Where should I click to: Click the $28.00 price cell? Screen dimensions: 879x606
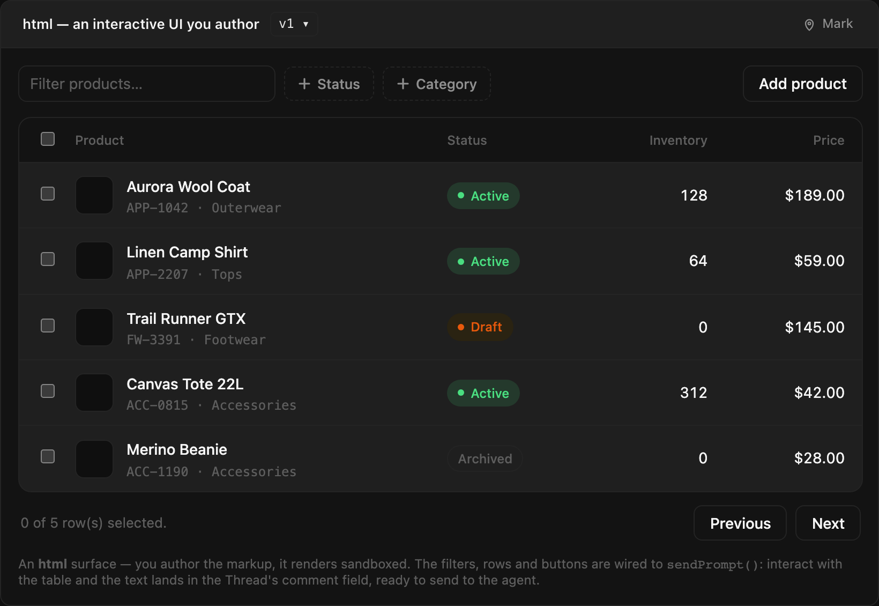tap(819, 458)
